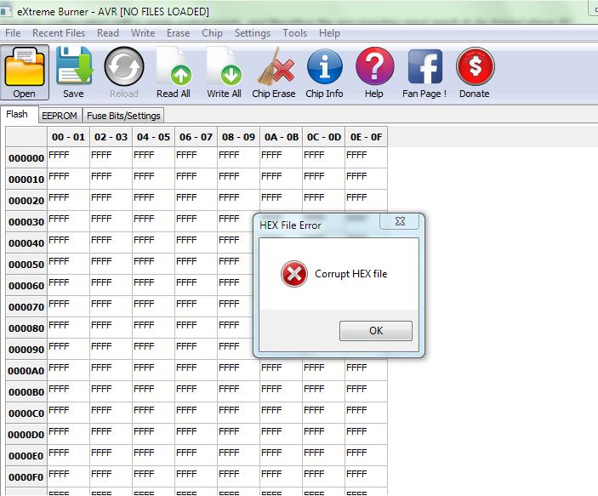Select row address 000020
The width and height of the screenshot is (598, 496).
tap(26, 201)
